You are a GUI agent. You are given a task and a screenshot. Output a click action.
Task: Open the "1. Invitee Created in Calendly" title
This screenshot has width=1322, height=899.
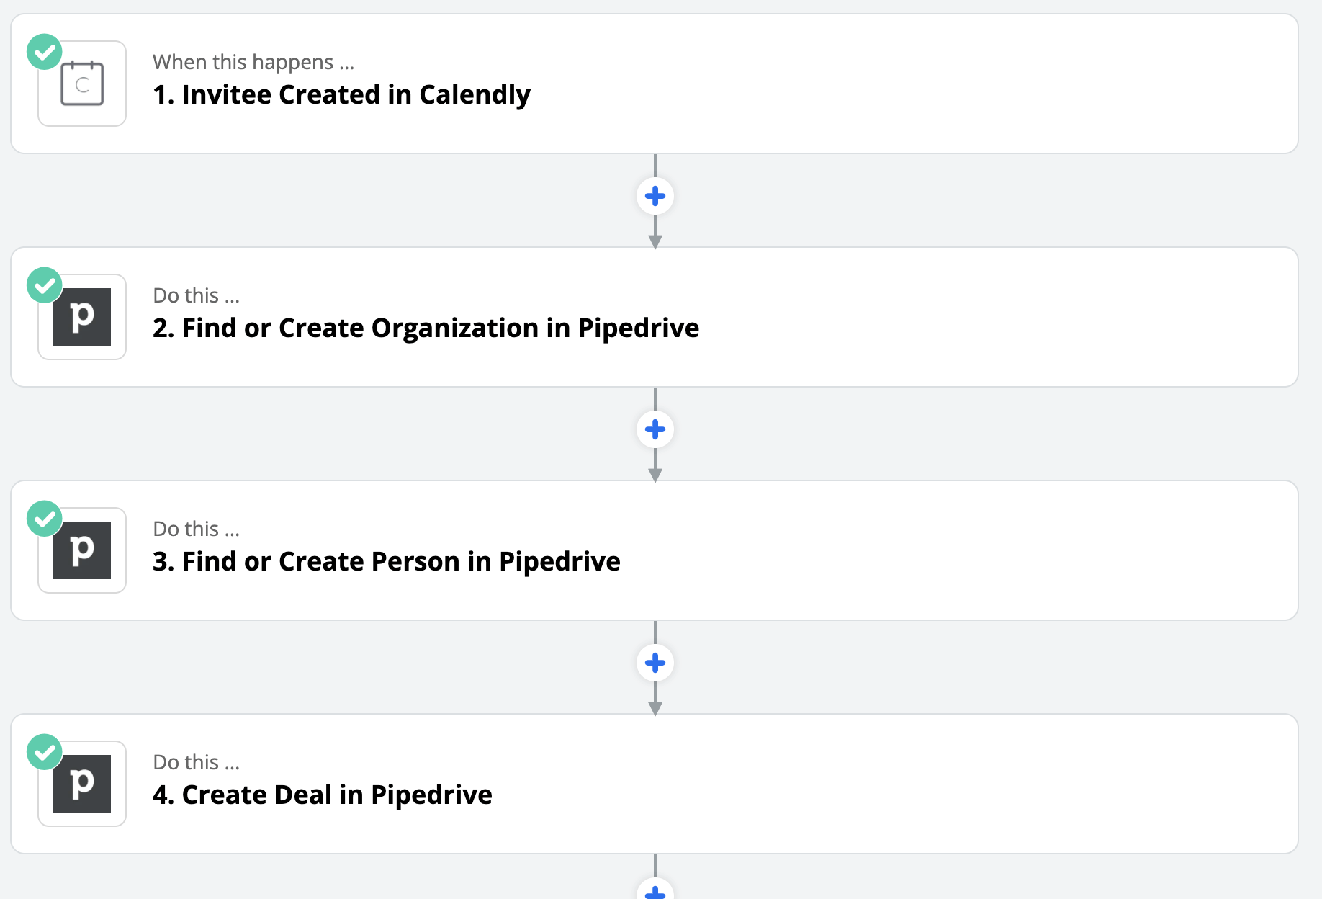(341, 95)
